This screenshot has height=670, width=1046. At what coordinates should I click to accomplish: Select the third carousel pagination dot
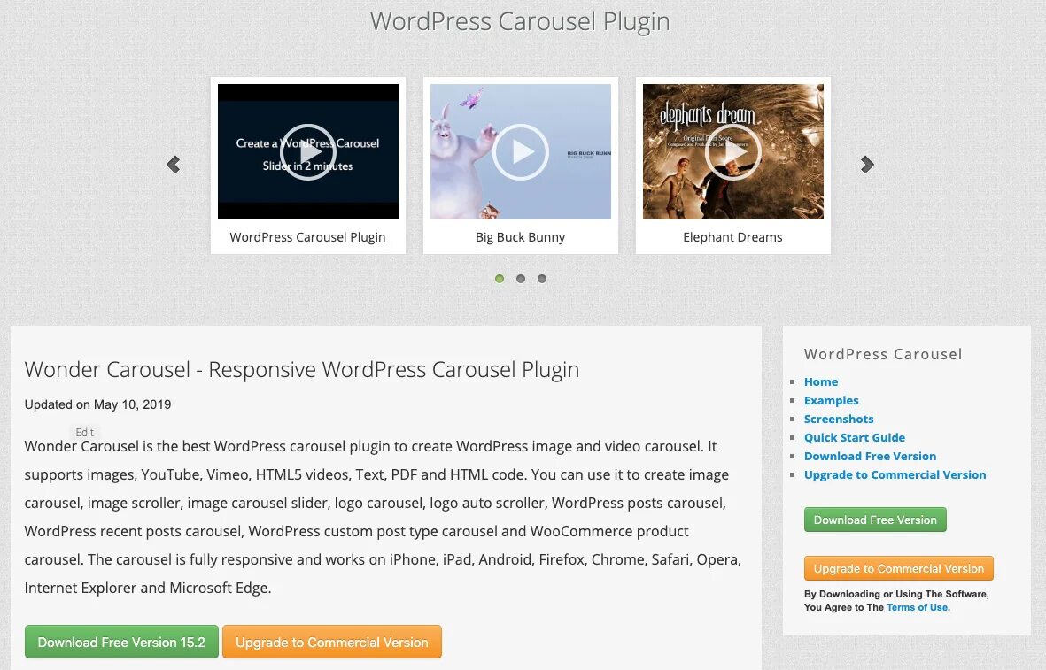(x=541, y=278)
